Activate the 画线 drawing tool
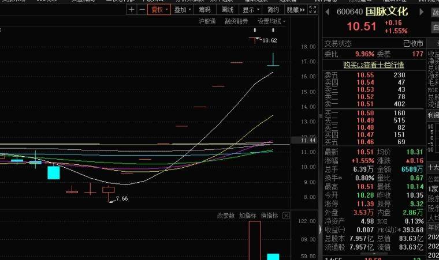This screenshot has width=439, height=260. tap(228, 10)
